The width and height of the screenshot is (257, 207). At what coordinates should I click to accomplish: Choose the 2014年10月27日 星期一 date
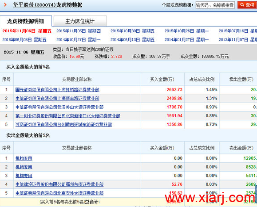point(79,40)
